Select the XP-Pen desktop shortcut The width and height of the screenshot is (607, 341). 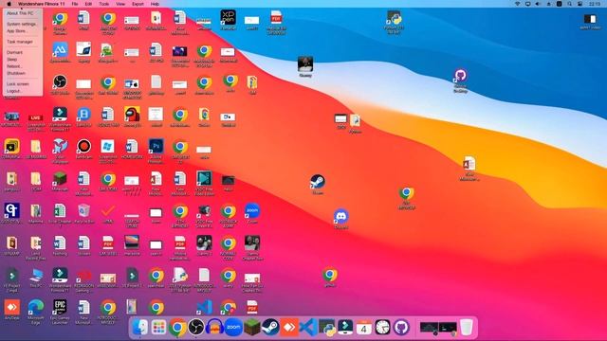[x=228, y=17]
